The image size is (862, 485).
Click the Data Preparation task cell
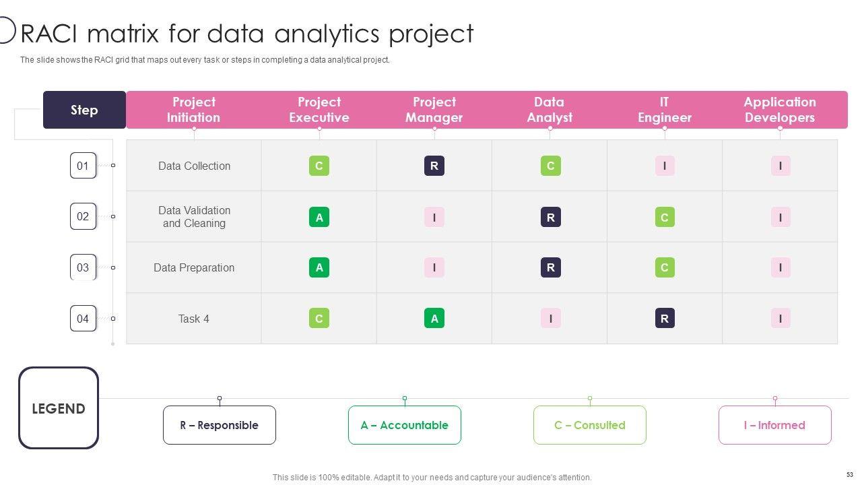point(194,267)
